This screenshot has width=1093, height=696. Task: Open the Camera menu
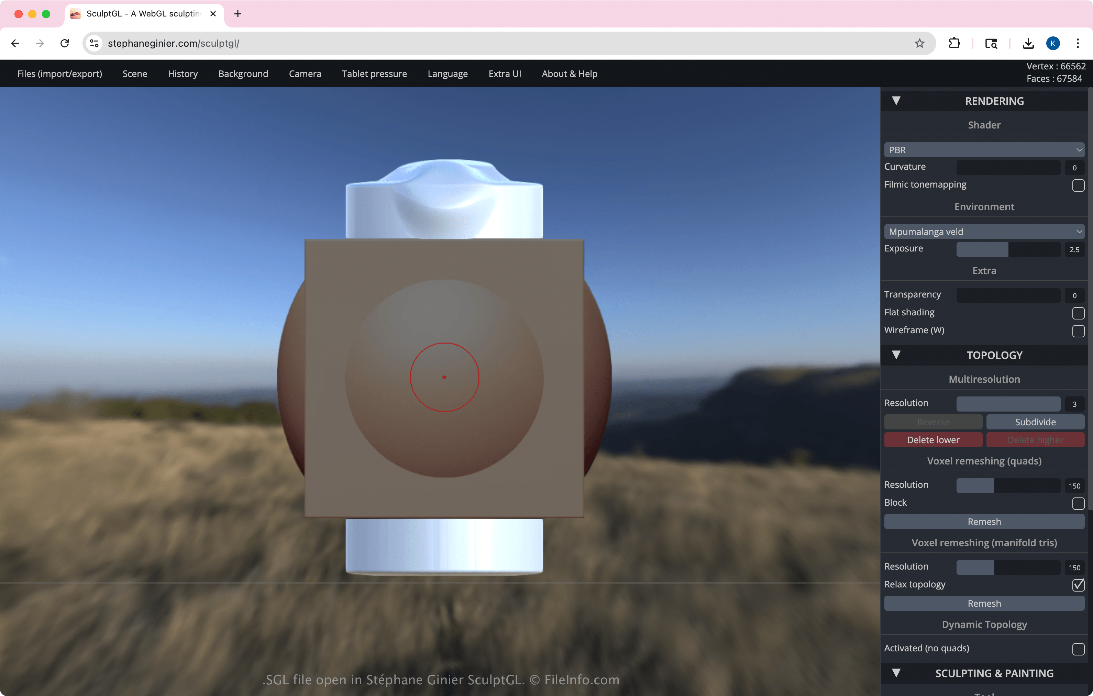tap(305, 74)
